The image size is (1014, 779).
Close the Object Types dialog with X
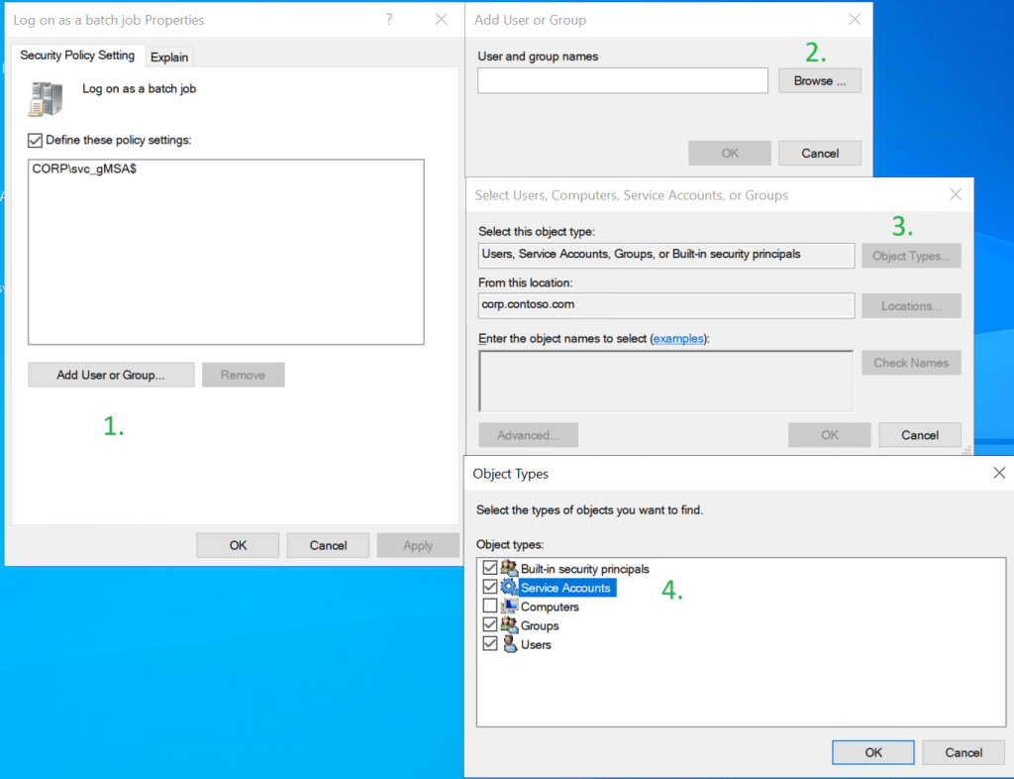coord(999,474)
